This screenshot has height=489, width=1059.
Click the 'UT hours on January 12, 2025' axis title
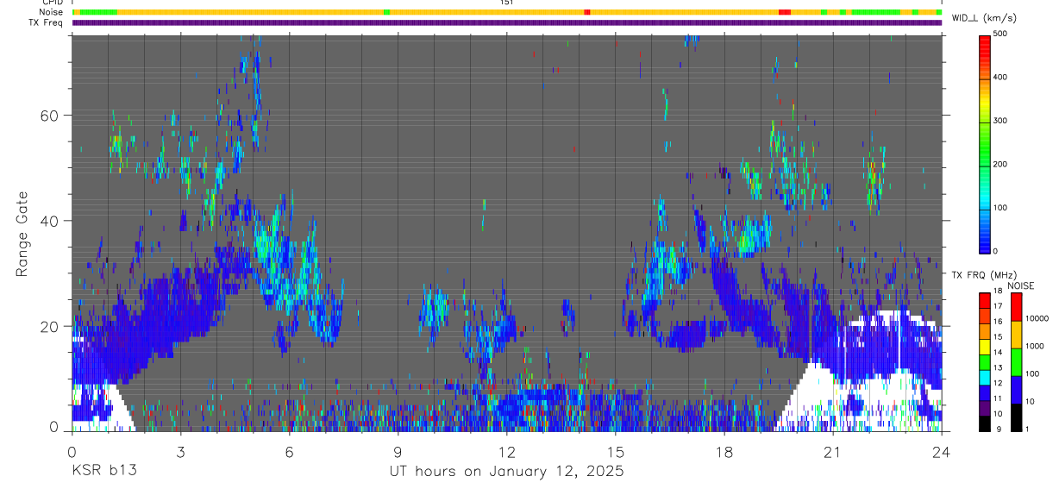tap(506, 472)
